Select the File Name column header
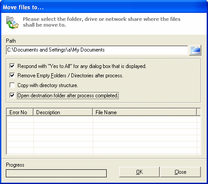The width and height of the screenshot is (208, 184). pyautogui.click(x=145, y=112)
